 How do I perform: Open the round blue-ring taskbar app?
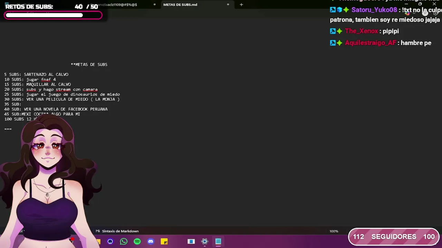coord(110,241)
